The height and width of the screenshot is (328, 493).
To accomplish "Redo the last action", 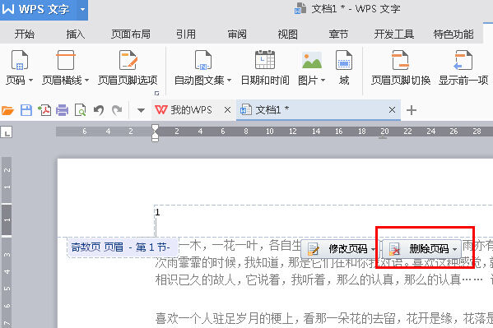I will point(117,110).
